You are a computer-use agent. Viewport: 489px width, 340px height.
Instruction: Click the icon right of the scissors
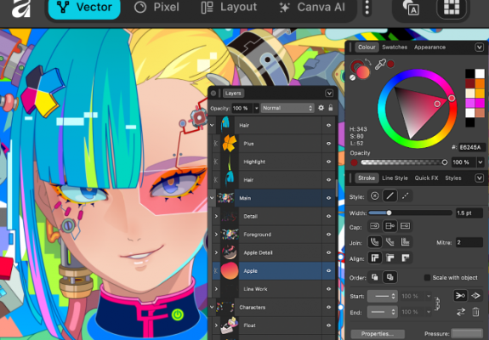point(475,296)
